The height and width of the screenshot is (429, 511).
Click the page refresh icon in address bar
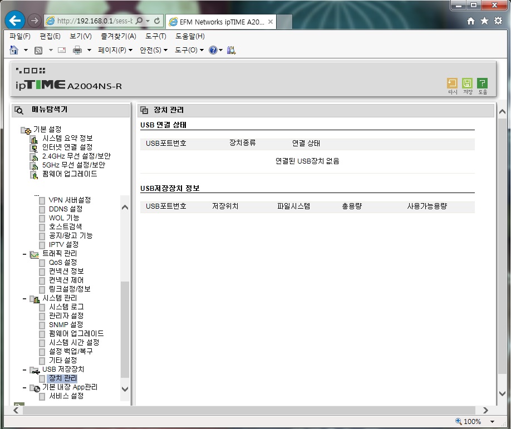(157, 21)
